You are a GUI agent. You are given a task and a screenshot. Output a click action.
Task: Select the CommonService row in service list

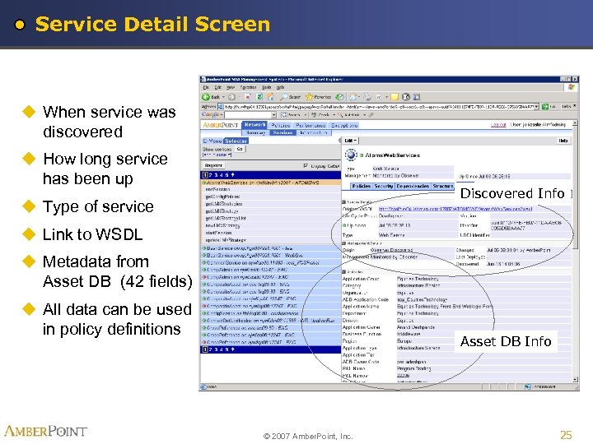(x=270, y=262)
